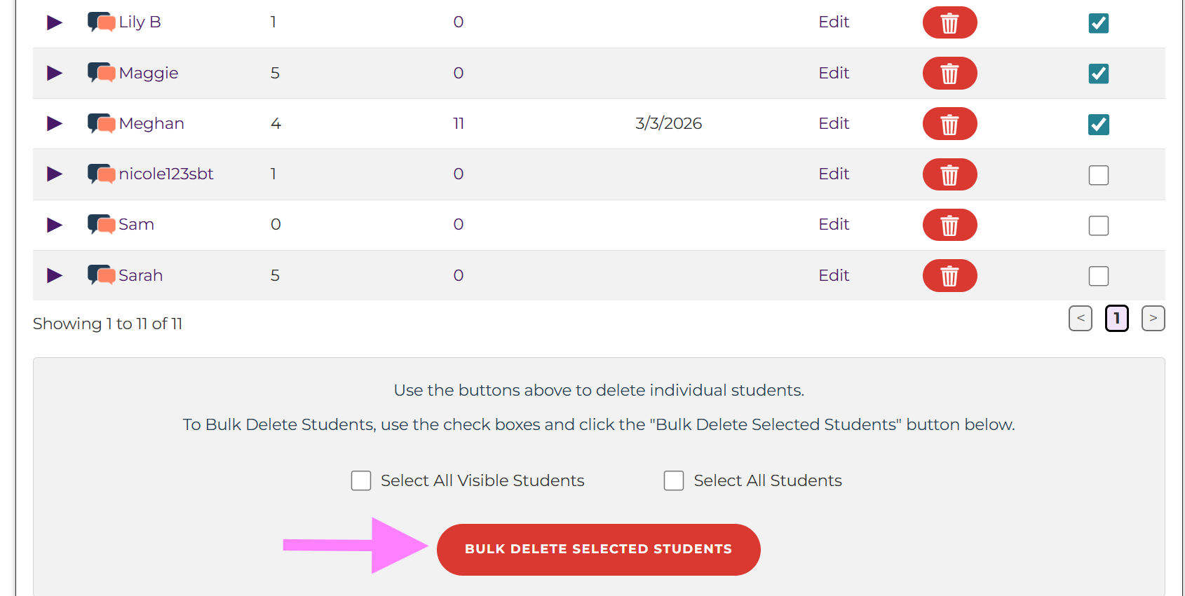Expand Sarah's row details triangle
This screenshot has width=1185, height=596.
pyautogui.click(x=55, y=275)
